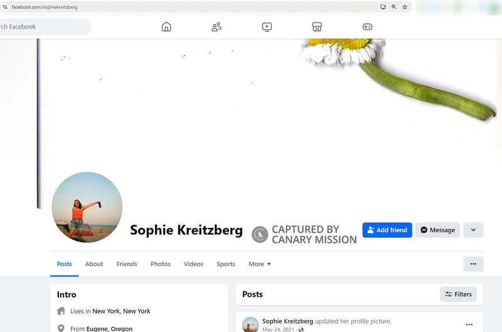
Task: Click the zoom magnifier icon in address bar
Action: click(x=394, y=7)
